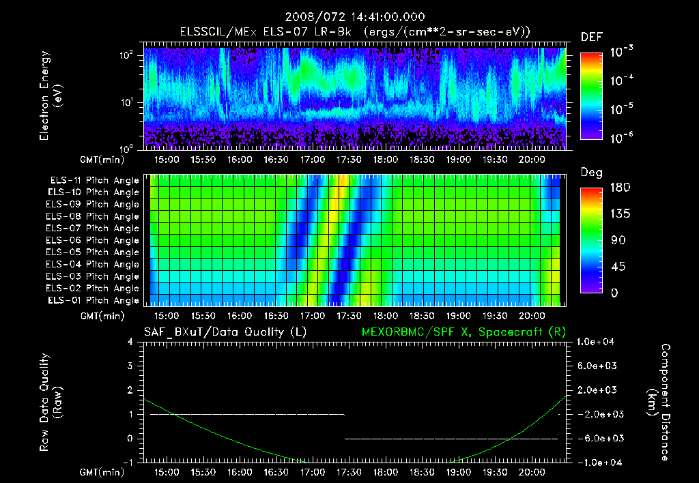Click the white data quality line at level 0
Viewport: 699px width, 483px height.
coord(451,439)
